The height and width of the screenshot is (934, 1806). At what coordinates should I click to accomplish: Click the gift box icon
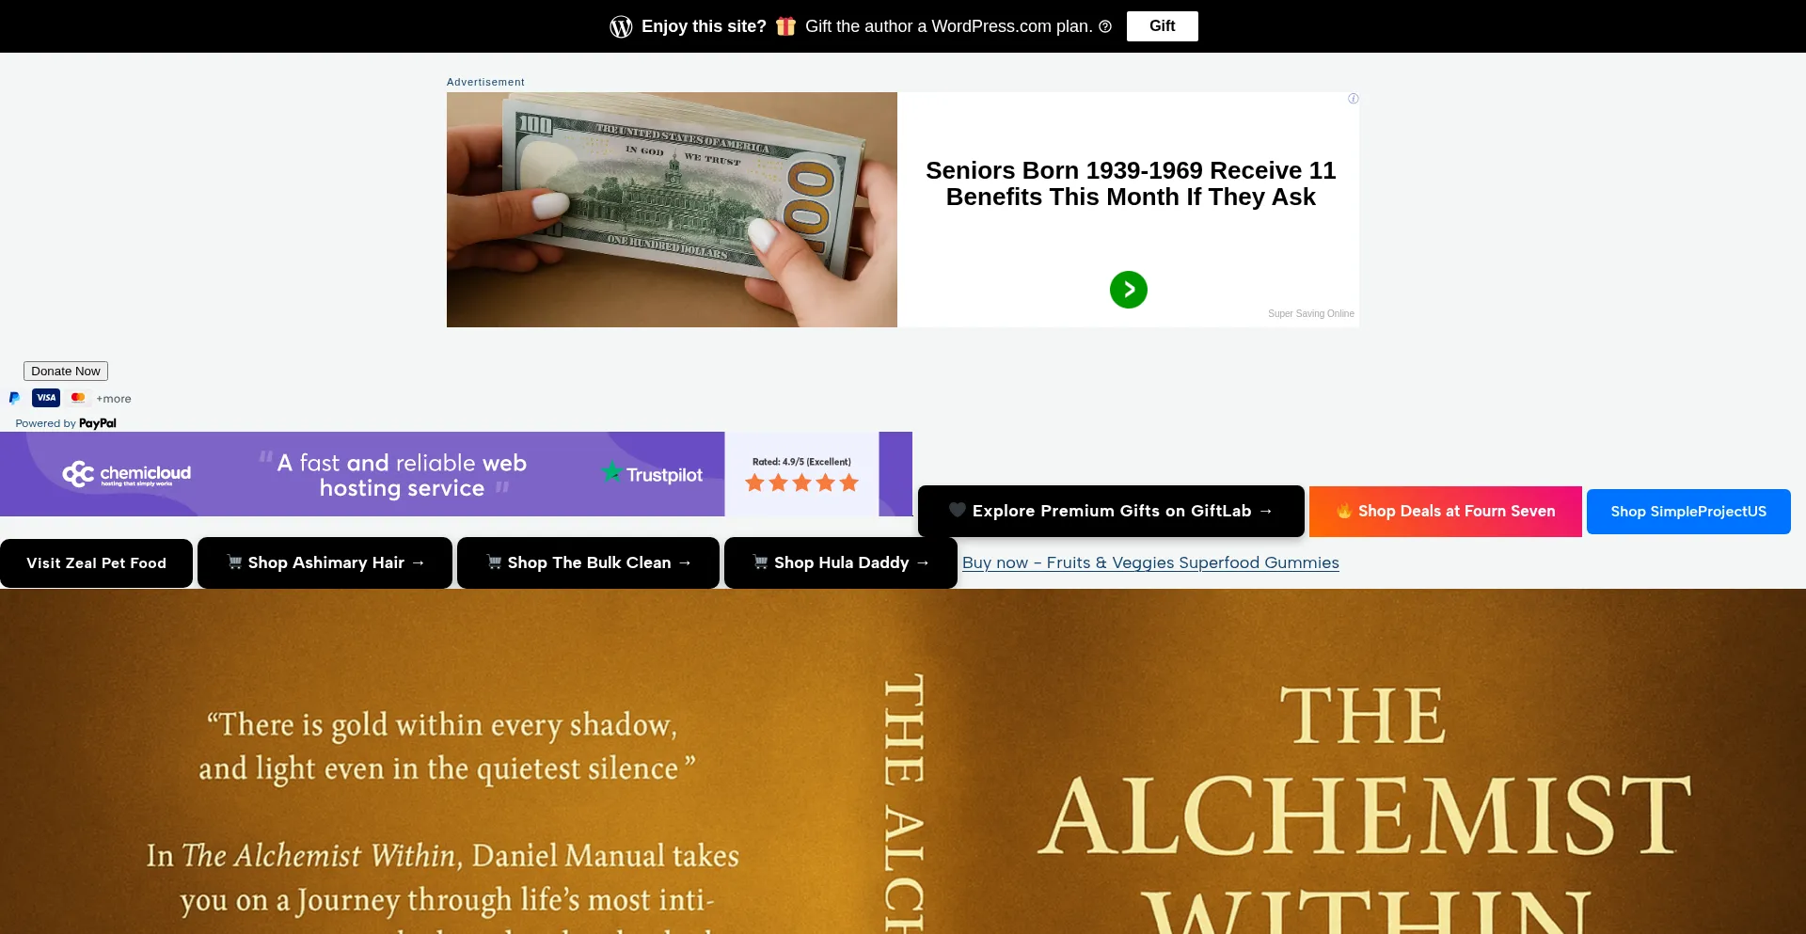(x=785, y=26)
